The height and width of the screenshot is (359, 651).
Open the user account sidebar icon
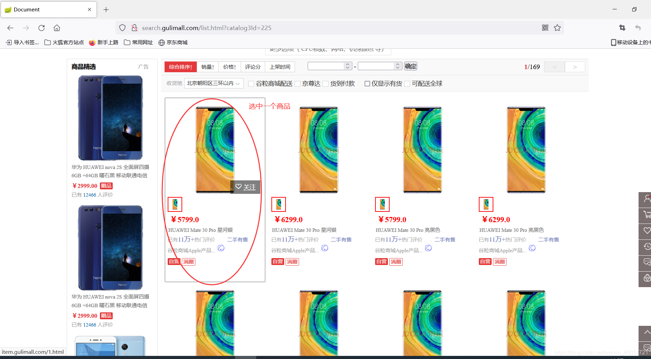tap(645, 200)
